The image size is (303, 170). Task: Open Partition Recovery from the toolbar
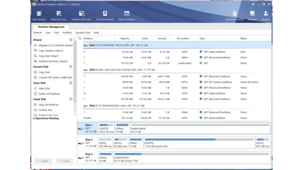click(x=81, y=16)
